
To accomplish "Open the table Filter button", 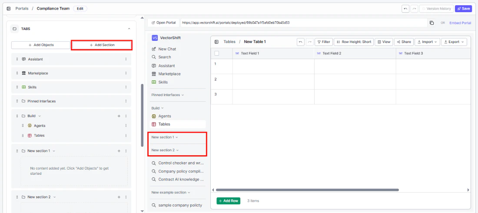I will 323,42.
